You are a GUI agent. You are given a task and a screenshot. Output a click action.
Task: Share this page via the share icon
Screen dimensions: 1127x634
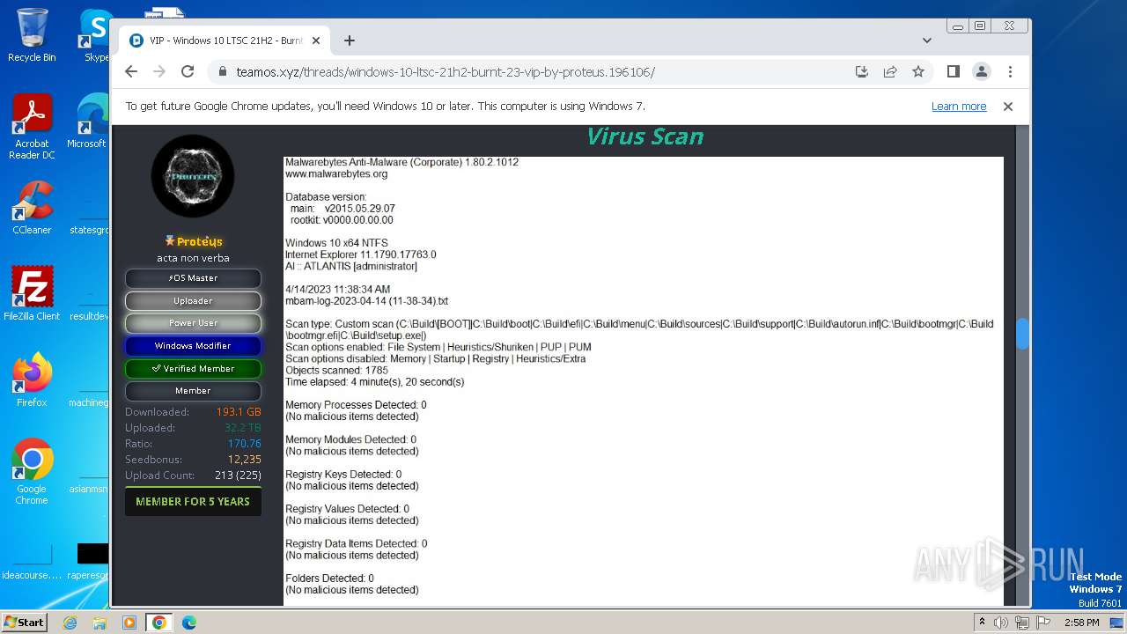coord(890,72)
